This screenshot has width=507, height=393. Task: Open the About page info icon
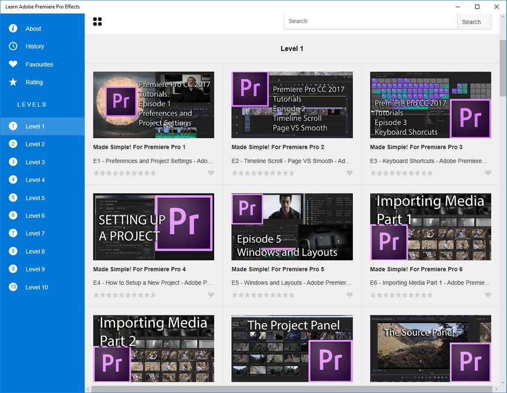tap(13, 29)
